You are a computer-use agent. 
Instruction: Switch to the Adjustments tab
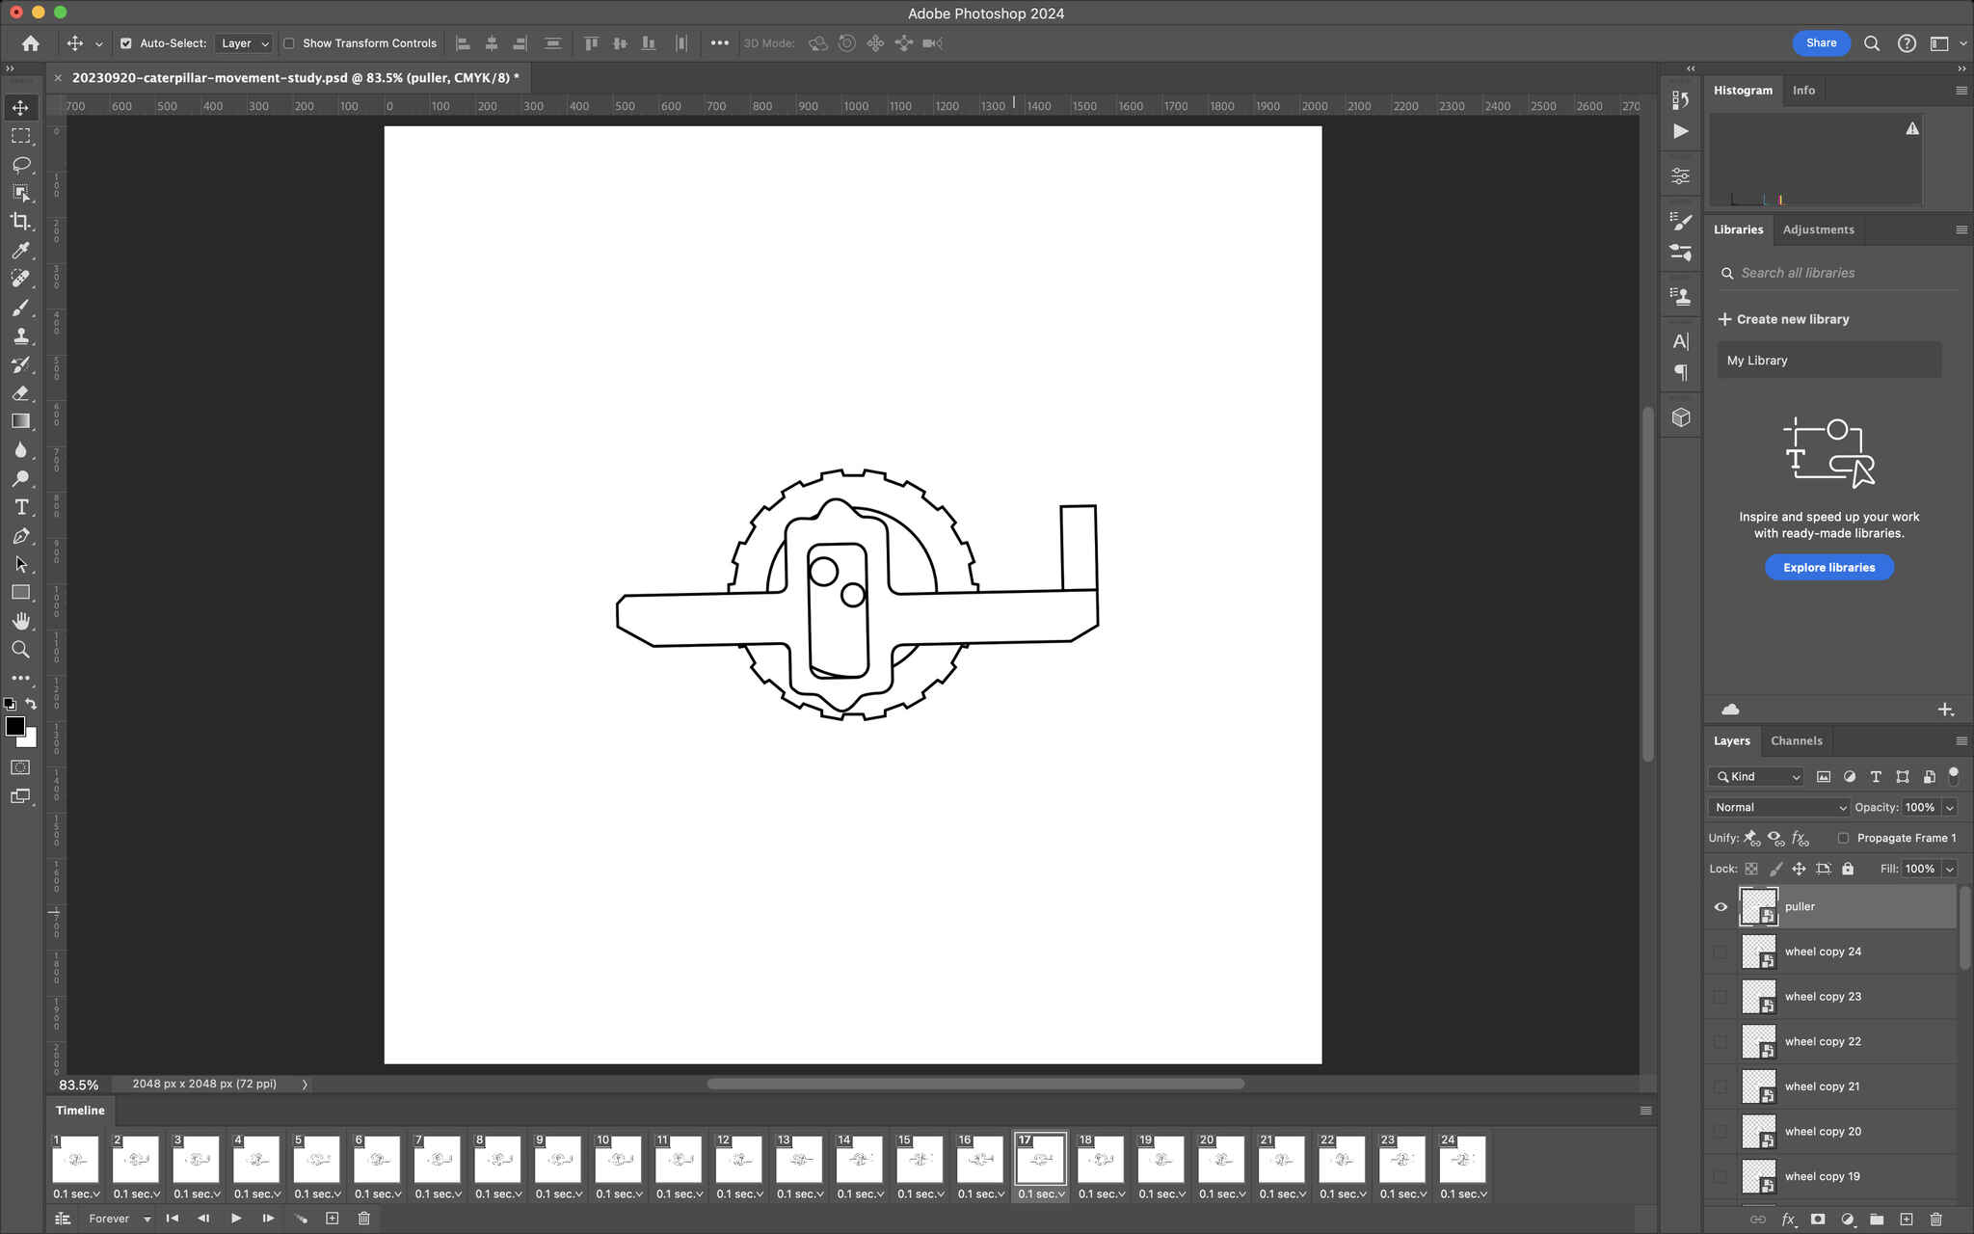click(1818, 229)
